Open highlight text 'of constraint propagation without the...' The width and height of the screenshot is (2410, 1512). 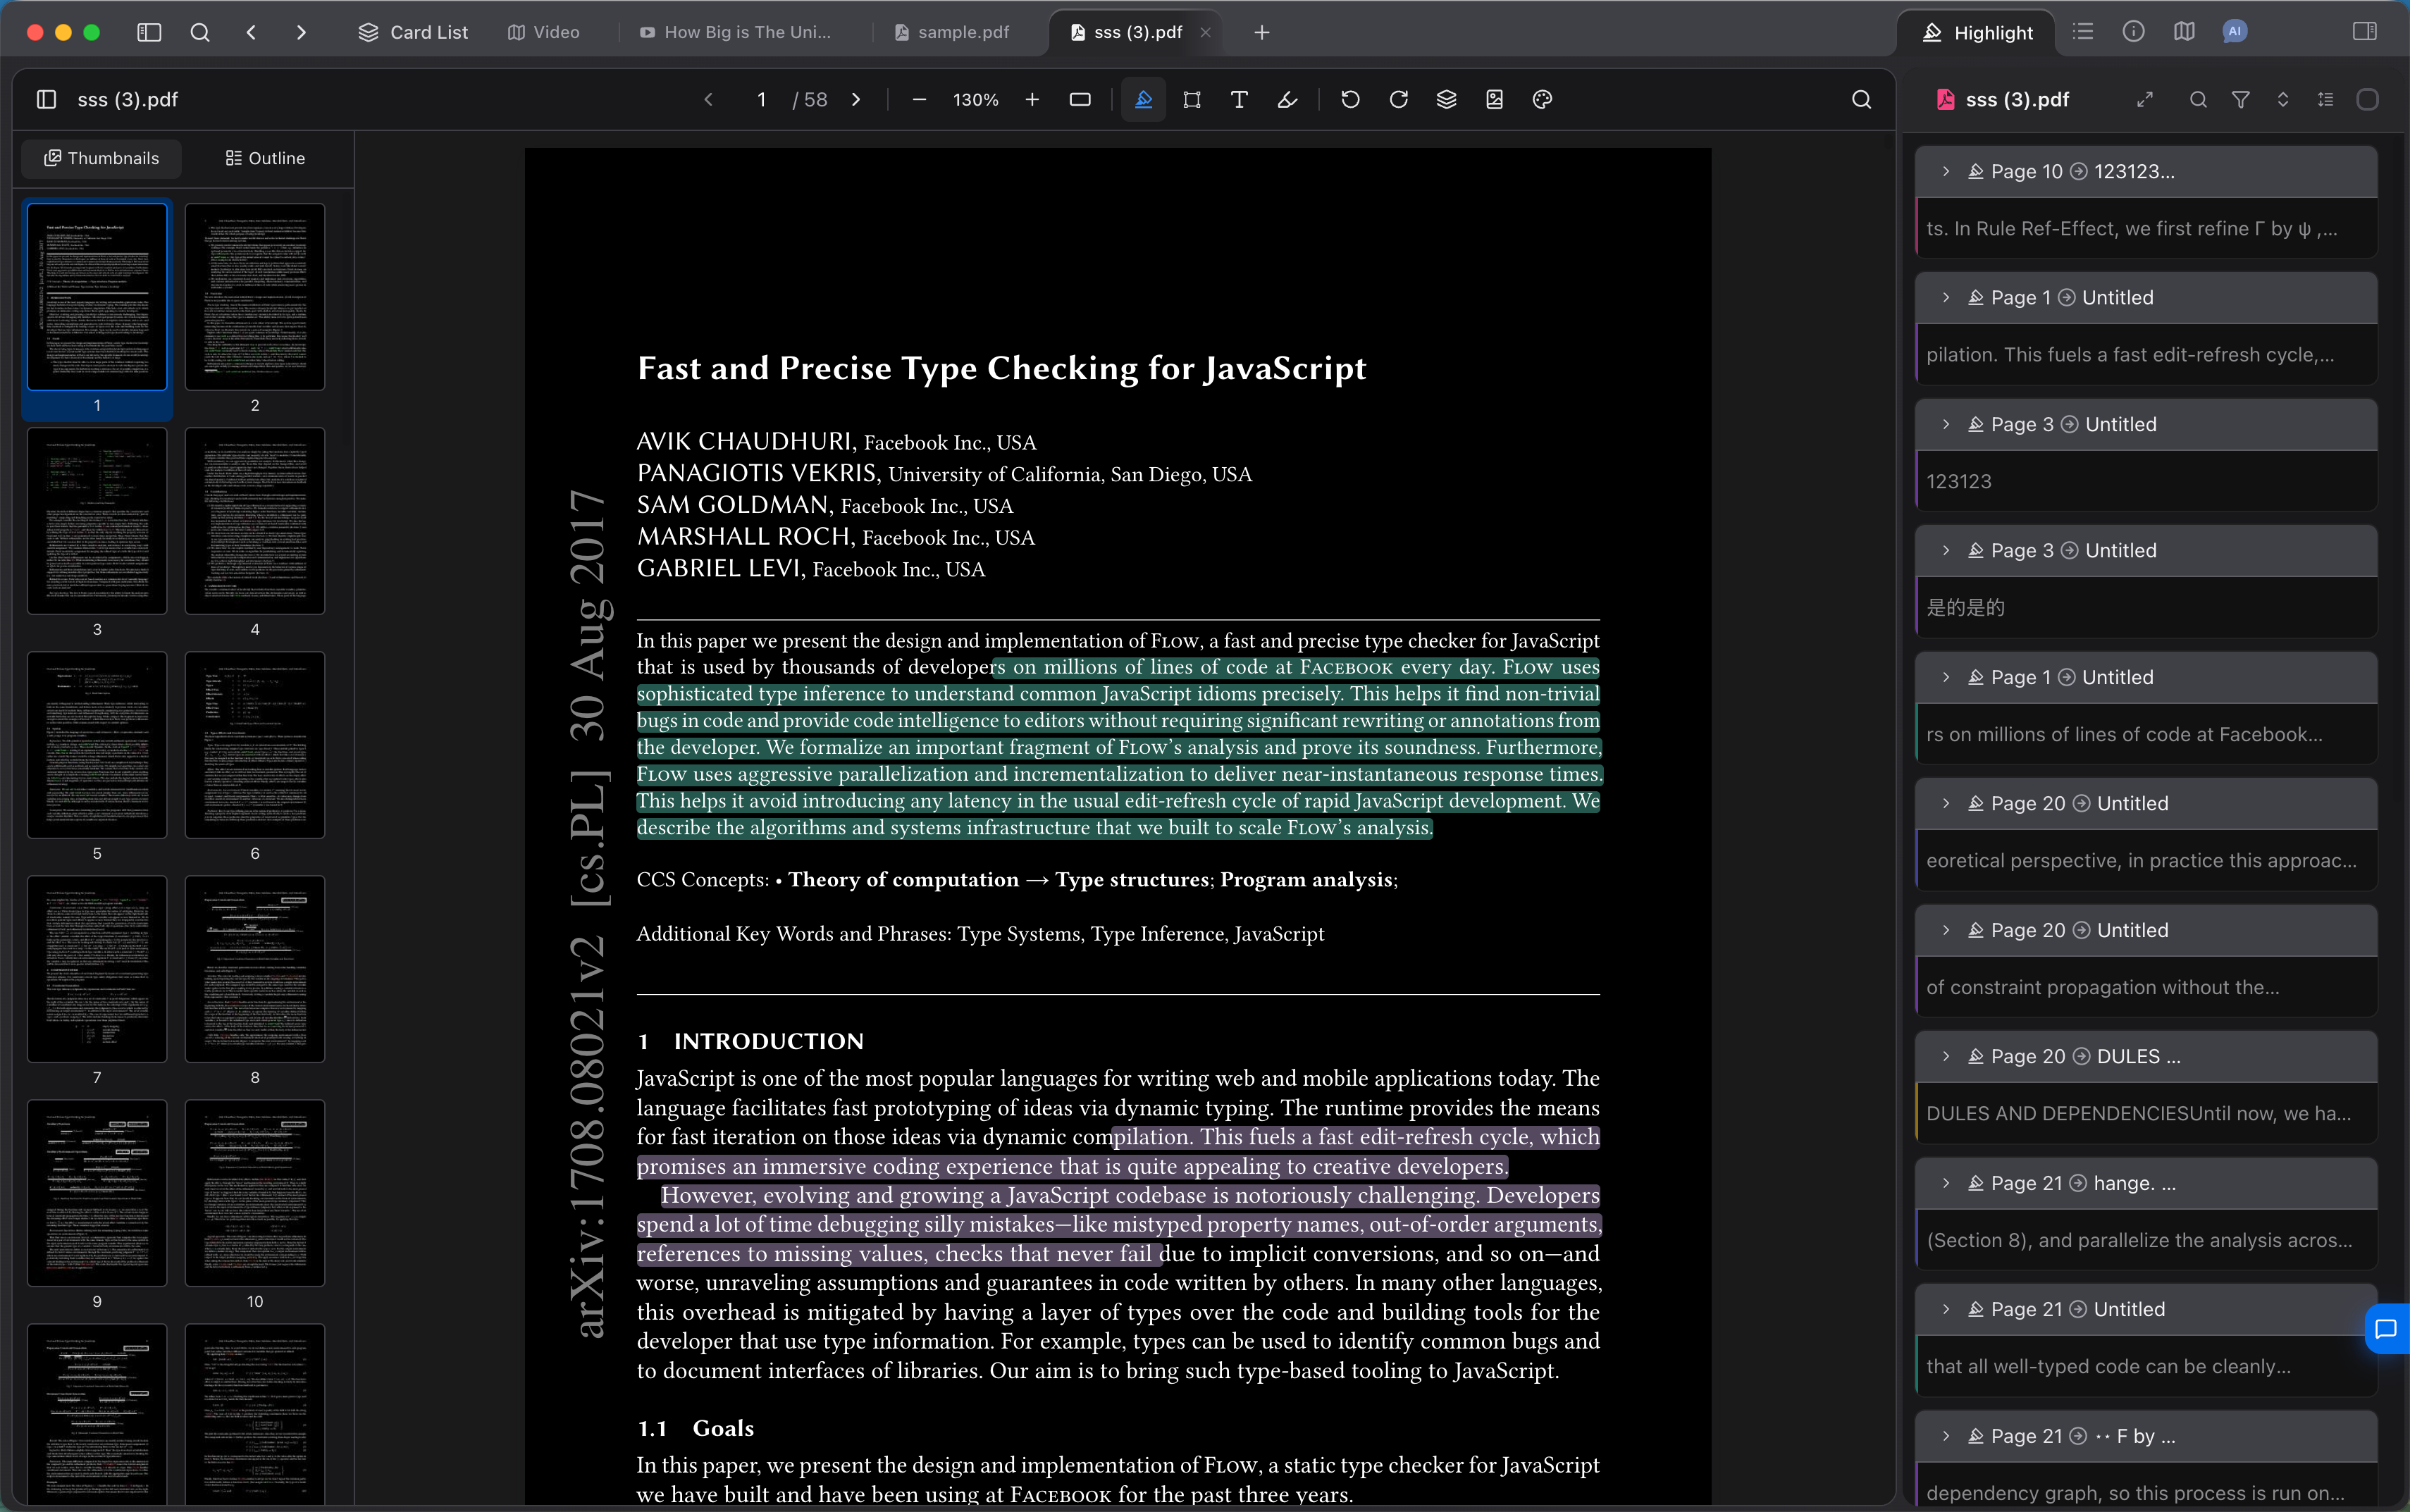[x=2103, y=987]
